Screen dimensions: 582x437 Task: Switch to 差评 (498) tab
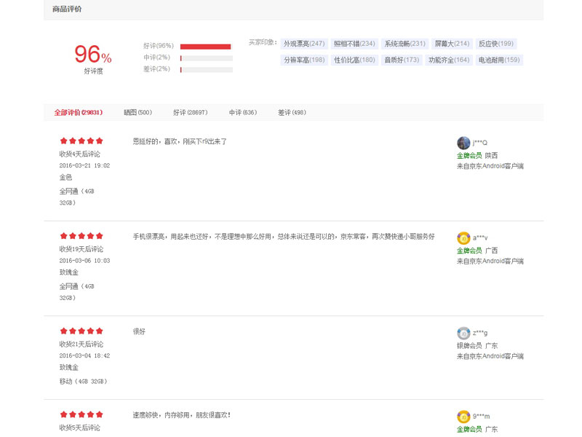click(292, 113)
